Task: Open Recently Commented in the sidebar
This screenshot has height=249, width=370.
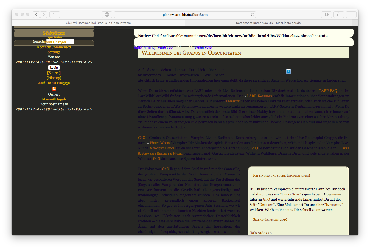Action: point(54,47)
